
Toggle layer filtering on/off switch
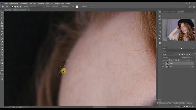tap(195, 54)
